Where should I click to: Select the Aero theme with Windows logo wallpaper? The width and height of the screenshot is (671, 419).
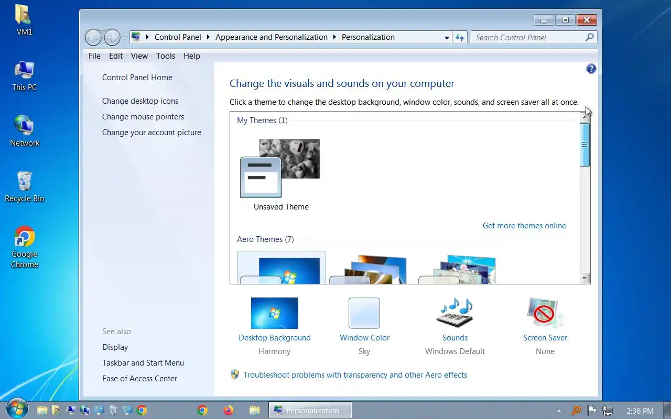(x=282, y=268)
